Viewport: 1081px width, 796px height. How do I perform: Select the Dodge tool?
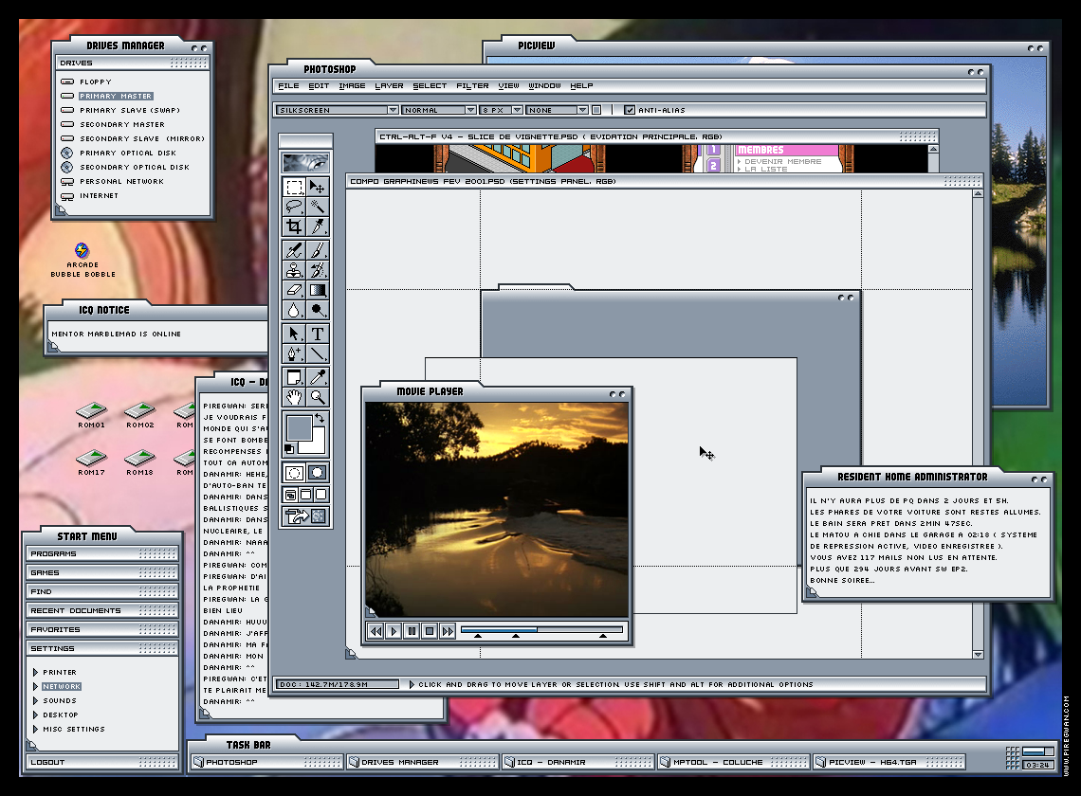(317, 310)
